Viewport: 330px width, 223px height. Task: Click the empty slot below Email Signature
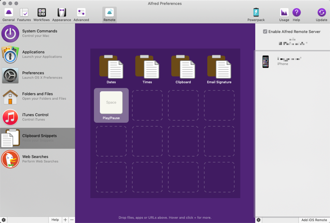pyautogui.click(x=219, y=105)
